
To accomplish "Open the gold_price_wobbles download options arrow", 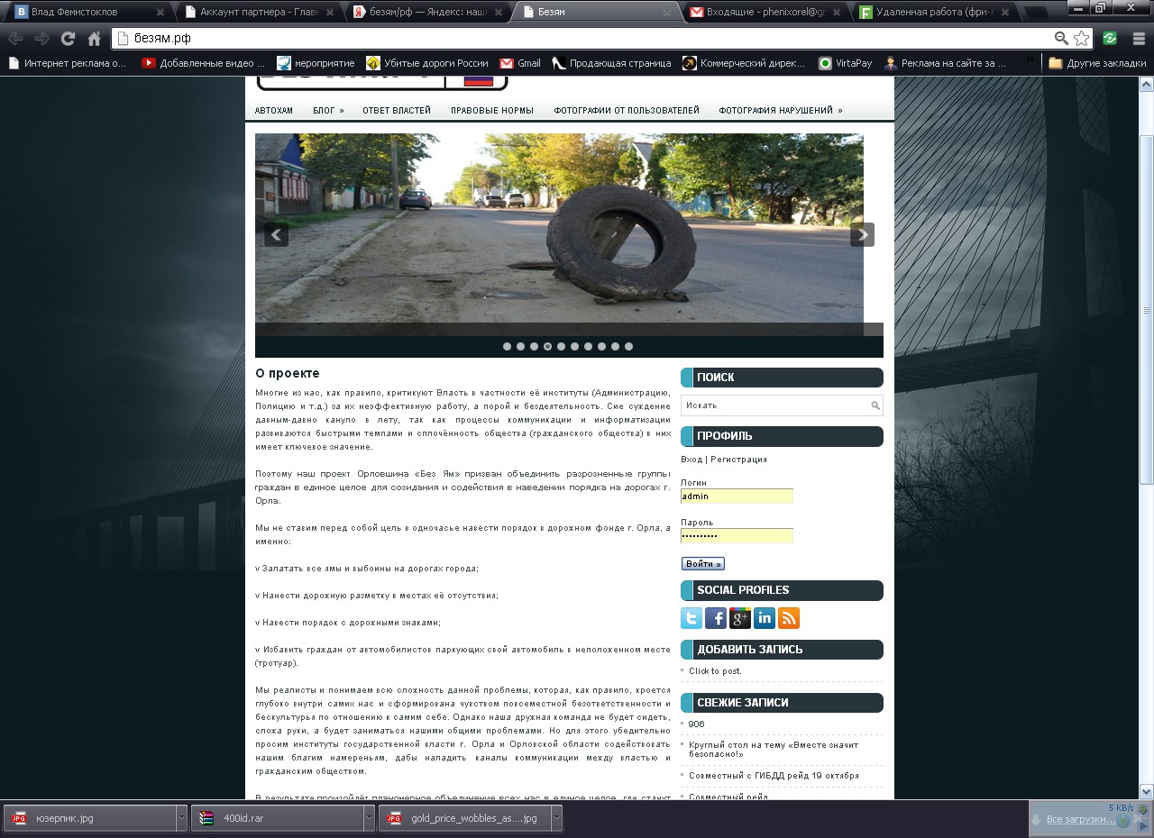I will [556, 818].
